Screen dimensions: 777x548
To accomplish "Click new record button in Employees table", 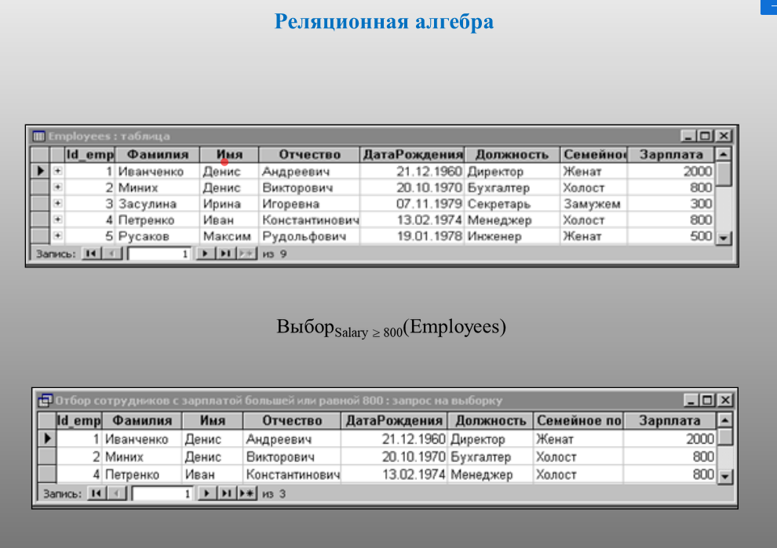I will point(246,253).
